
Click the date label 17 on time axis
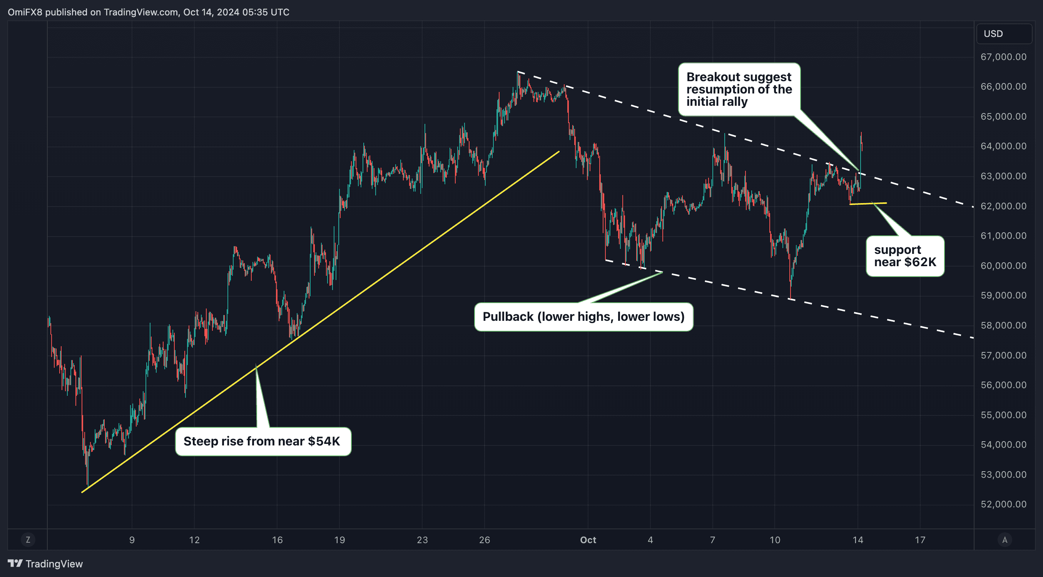tap(920, 540)
